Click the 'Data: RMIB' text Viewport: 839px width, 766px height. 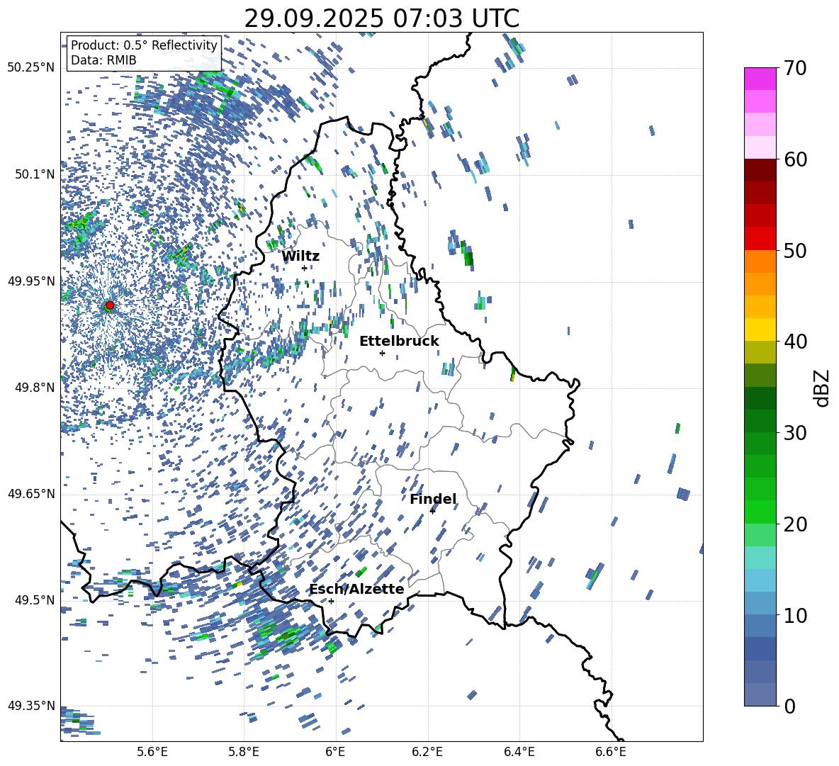click(x=103, y=60)
